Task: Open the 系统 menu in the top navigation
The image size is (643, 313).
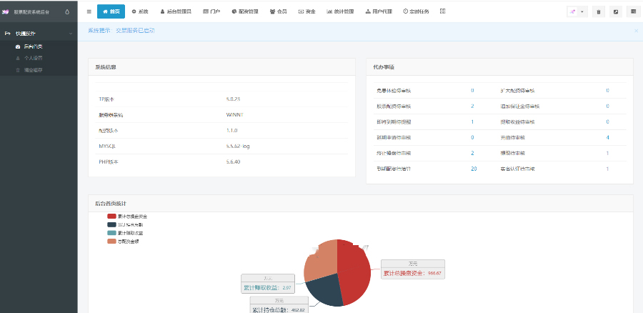Action: click(x=140, y=11)
